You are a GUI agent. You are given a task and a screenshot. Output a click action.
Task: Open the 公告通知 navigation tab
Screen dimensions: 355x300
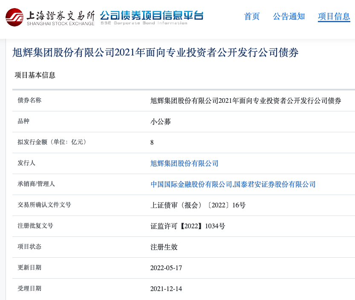click(289, 17)
